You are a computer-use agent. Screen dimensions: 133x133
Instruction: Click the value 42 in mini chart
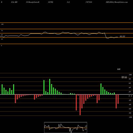(x=86, y=126)
